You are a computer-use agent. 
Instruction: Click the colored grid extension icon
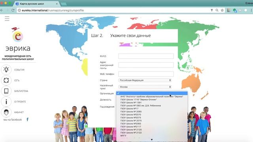(x=228, y=10)
